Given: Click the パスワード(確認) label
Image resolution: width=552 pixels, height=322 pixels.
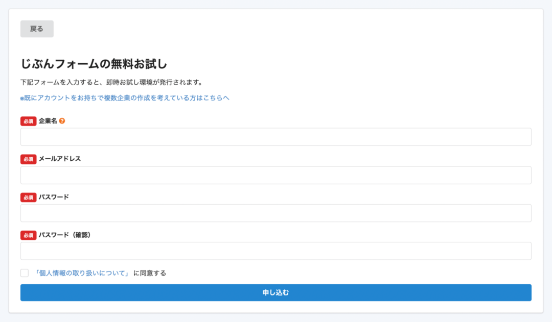Looking at the screenshot, I should [65, 235].
